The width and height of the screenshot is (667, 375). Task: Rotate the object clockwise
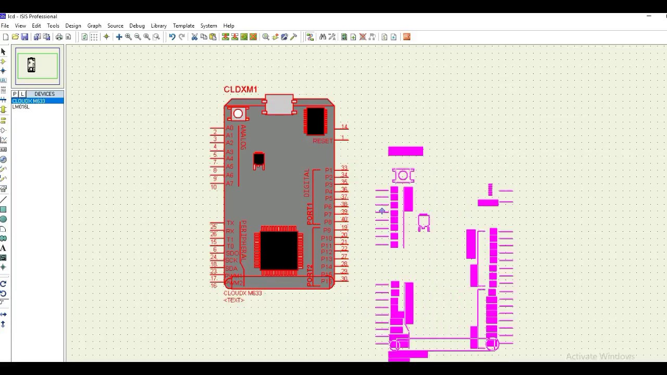3,284
